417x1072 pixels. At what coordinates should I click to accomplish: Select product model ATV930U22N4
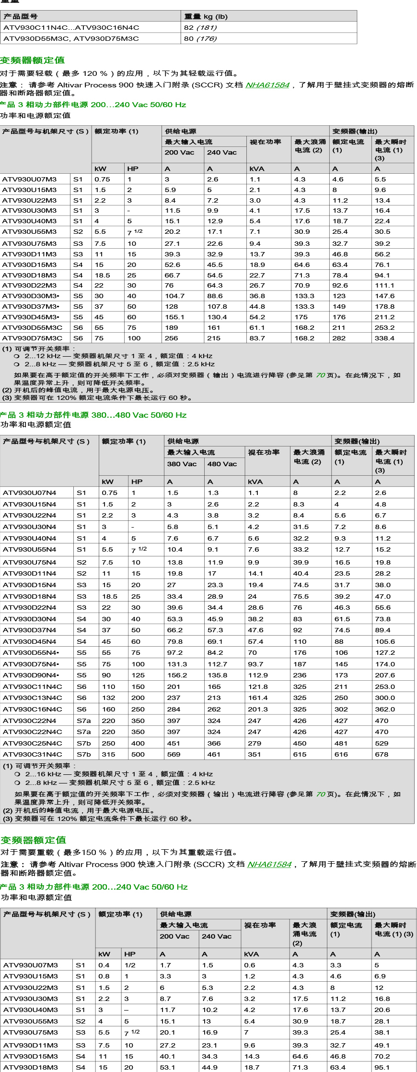(30, 515)
